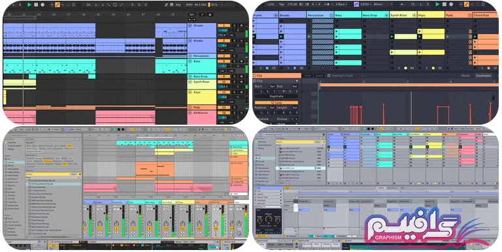This screenshot has width=502, height=252.
Task: Click the 175.00 tempo field
Action: tap(292, 4)
